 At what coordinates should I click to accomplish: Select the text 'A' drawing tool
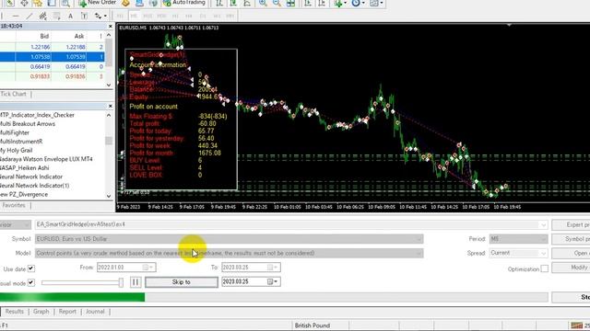pos(70,17)
